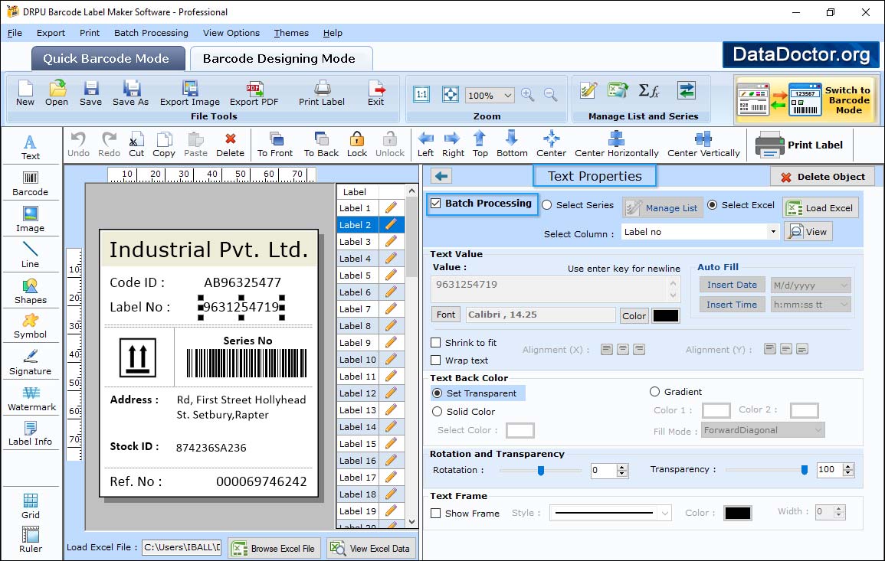Select the Select Series radio button

pos(547,205)
